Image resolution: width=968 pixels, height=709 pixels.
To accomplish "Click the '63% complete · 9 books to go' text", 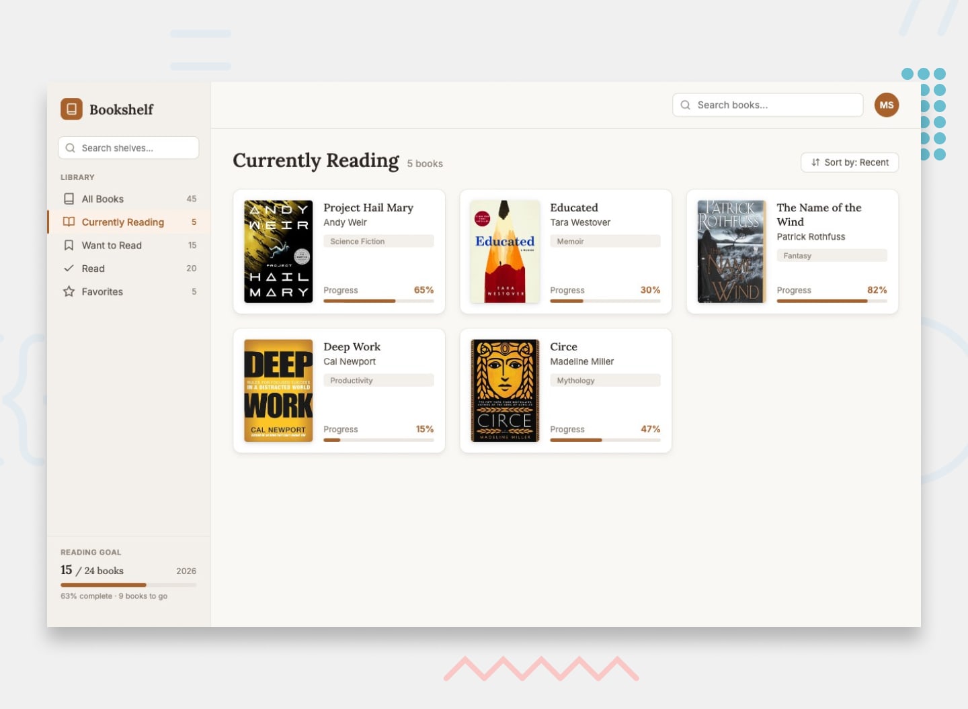I will pos(114,596).
